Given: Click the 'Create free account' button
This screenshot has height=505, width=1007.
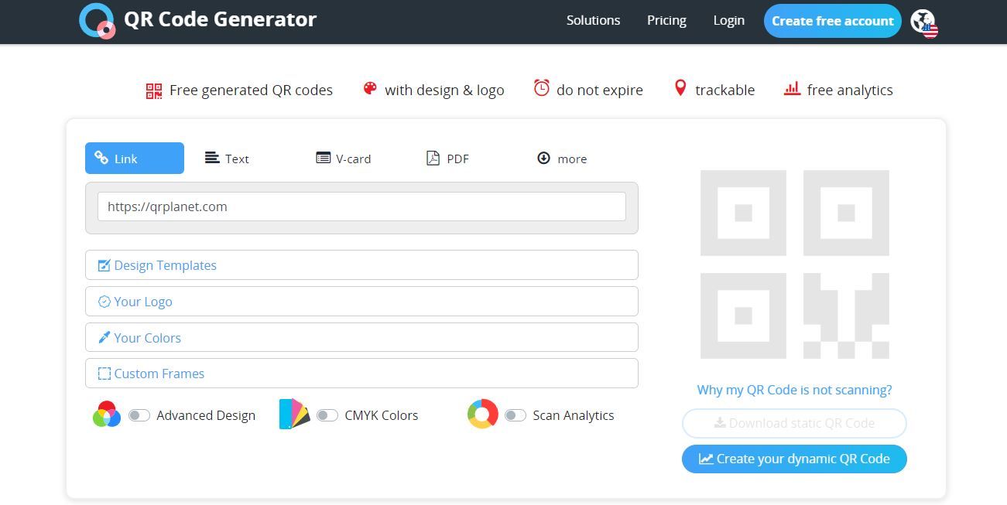Looking at the screenshot, I should pyautogui.click(x=832, y=21).
